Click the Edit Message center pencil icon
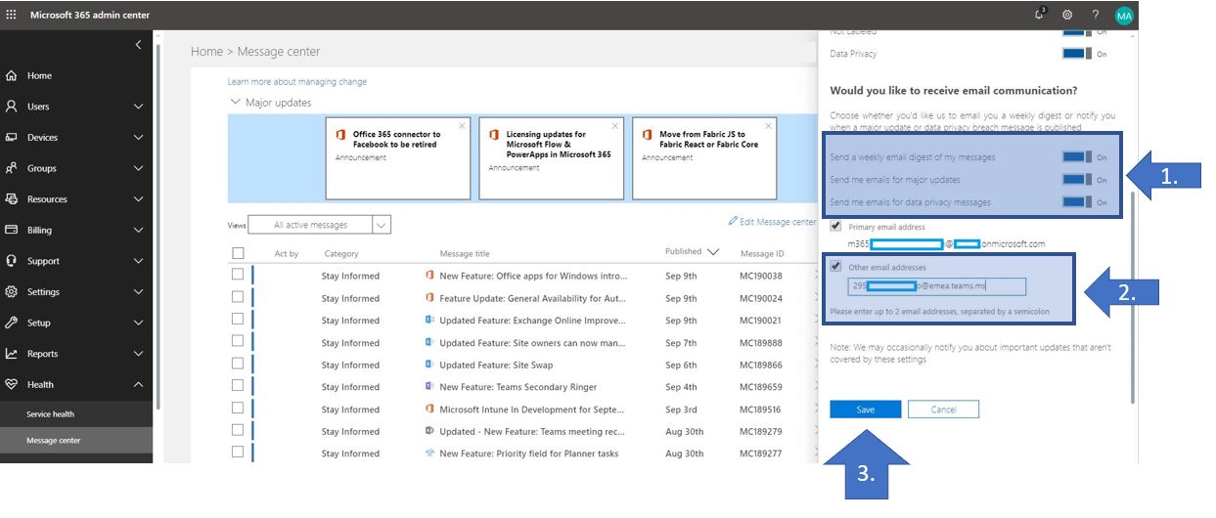The height and width of the screenshot is (518, 1216). pyautogui.click(x=733, y=222)
